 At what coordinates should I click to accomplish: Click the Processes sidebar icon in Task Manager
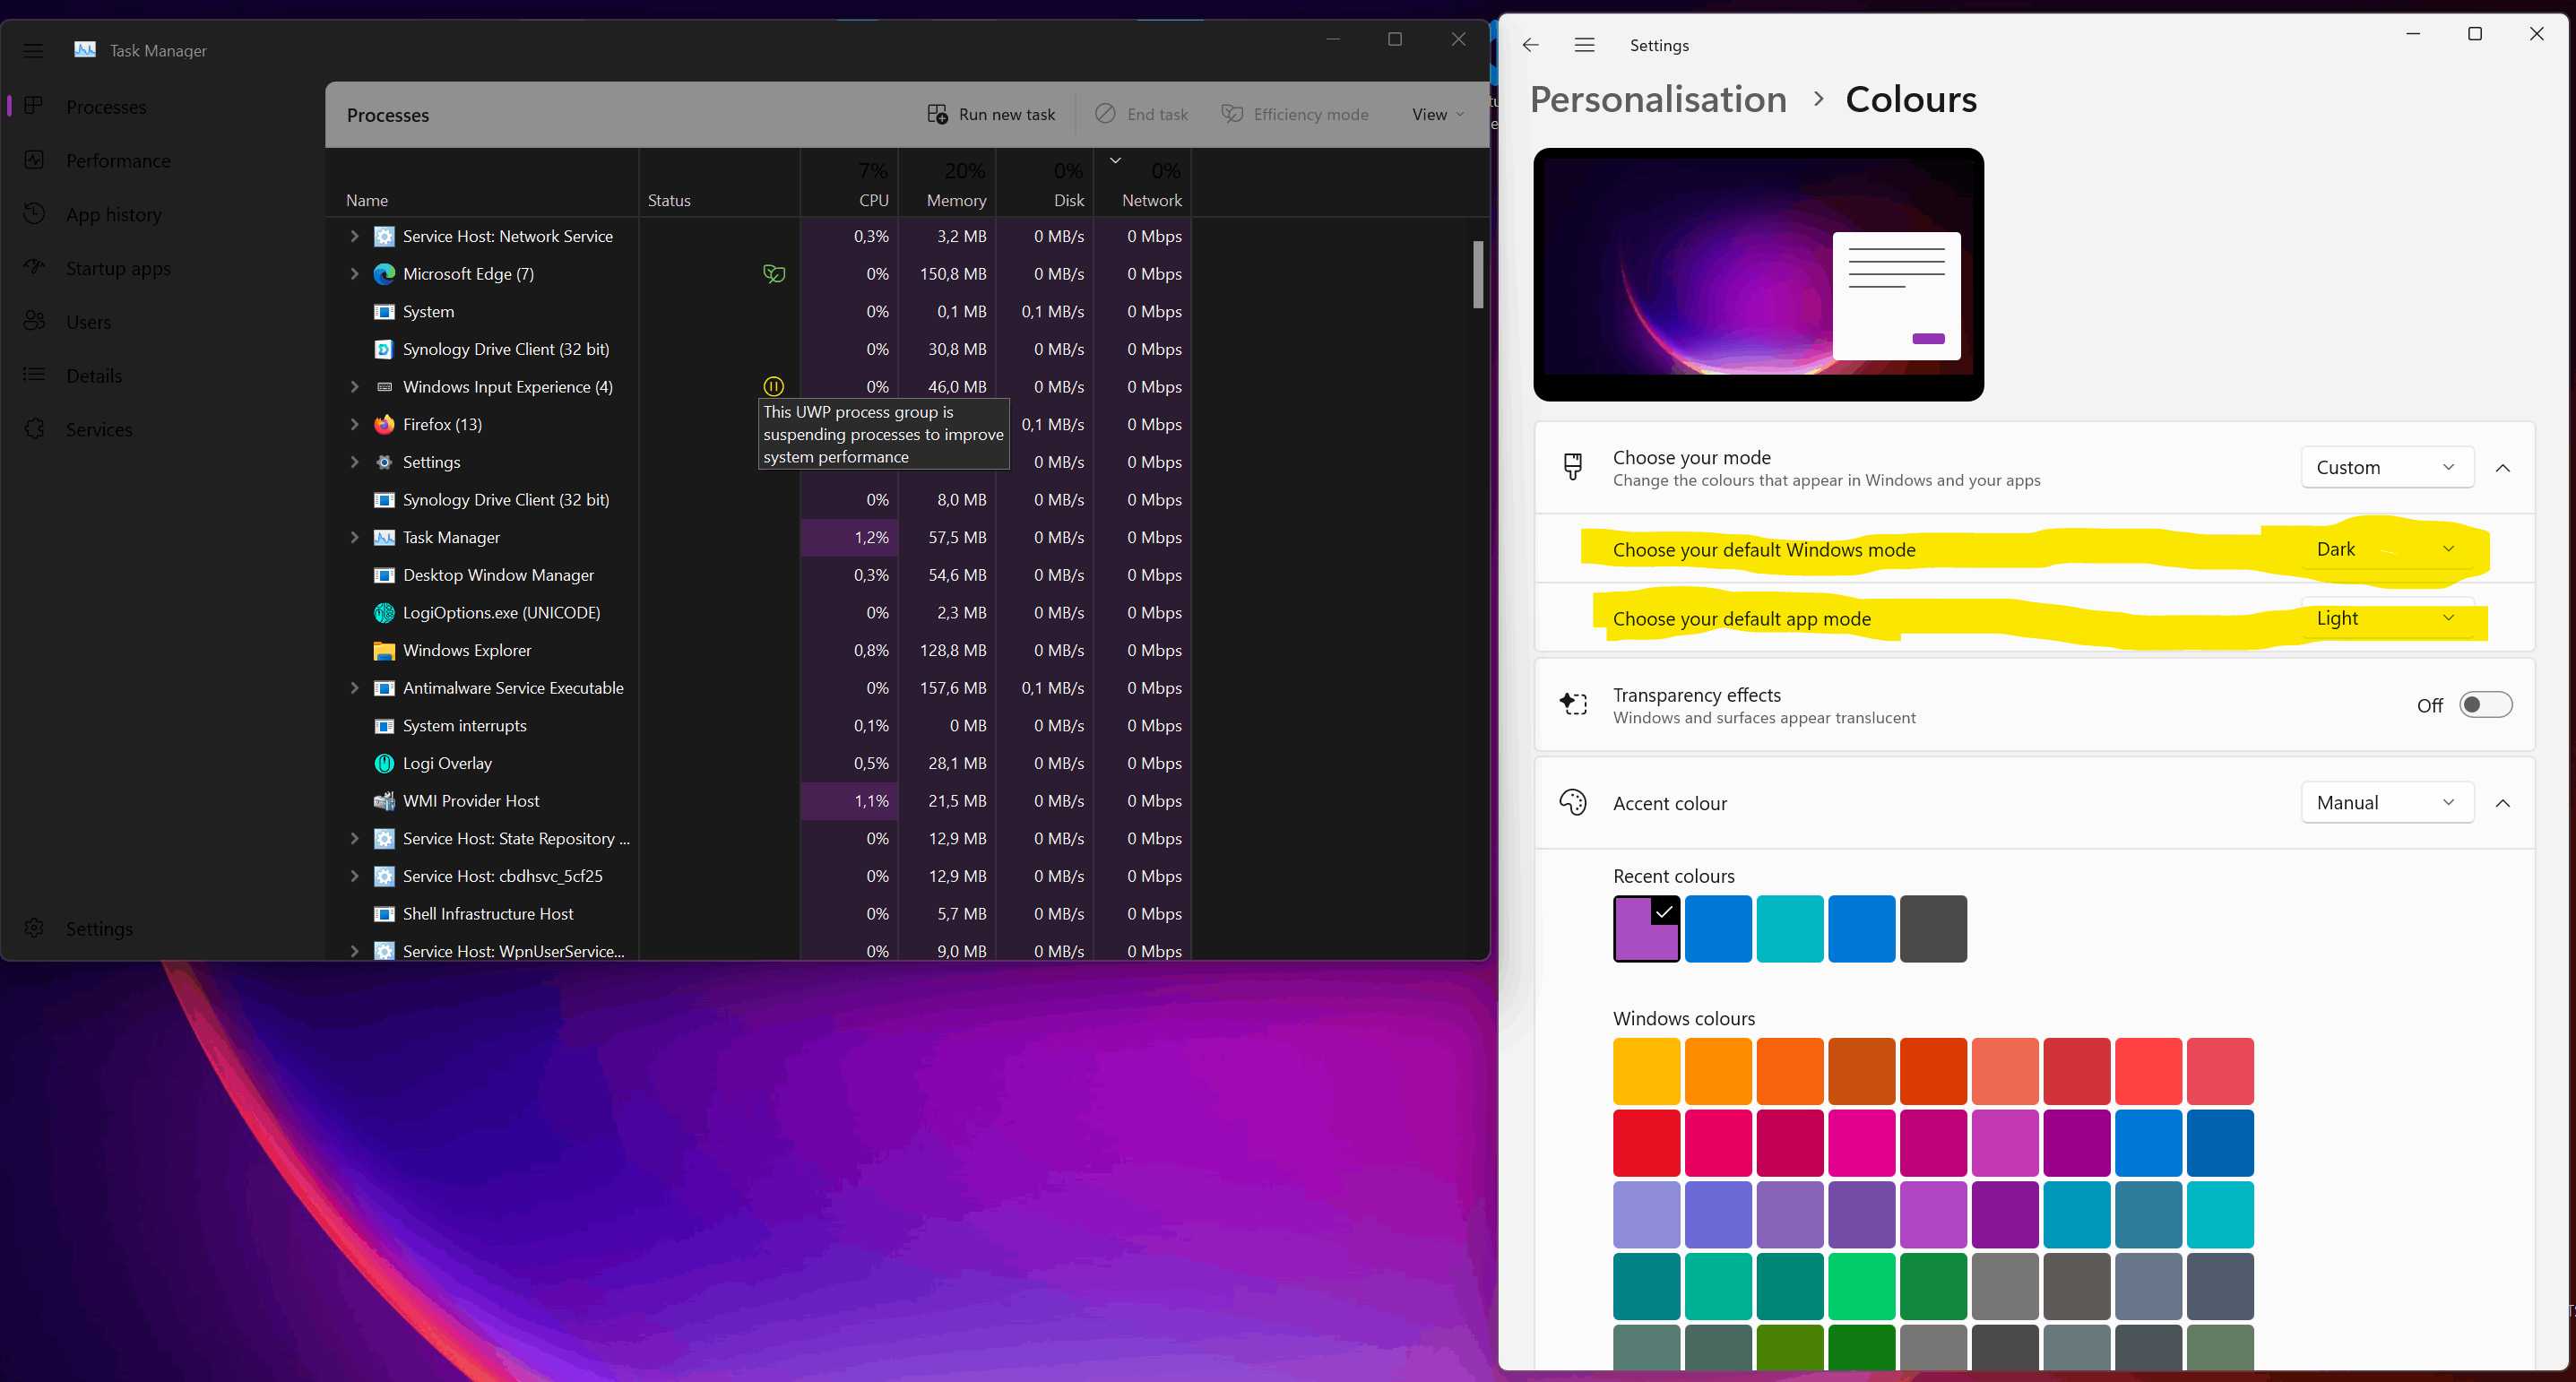pyautogui.click(x=34, y=106)
